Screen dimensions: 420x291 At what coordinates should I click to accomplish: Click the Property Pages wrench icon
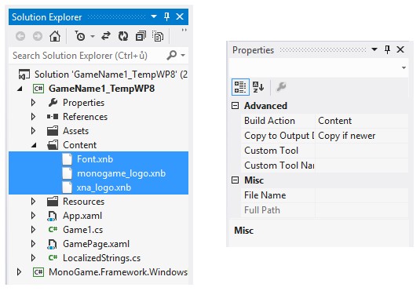[281, 87]
